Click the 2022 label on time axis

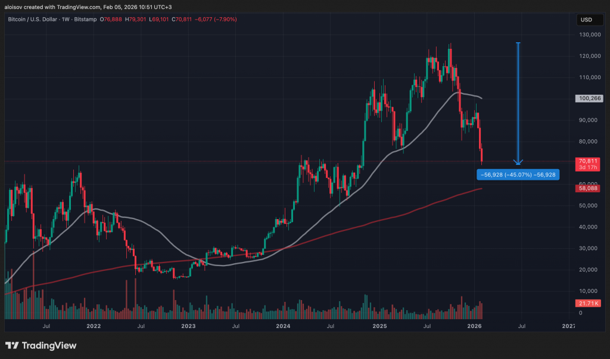93,326
